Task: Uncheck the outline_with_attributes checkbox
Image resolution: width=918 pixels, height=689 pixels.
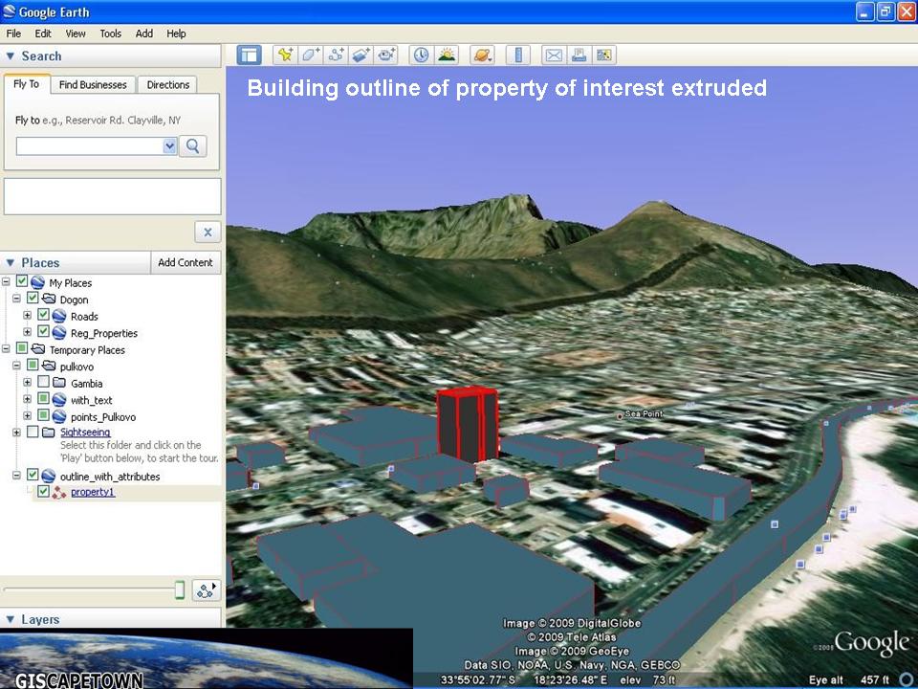Action: (33, 474)
